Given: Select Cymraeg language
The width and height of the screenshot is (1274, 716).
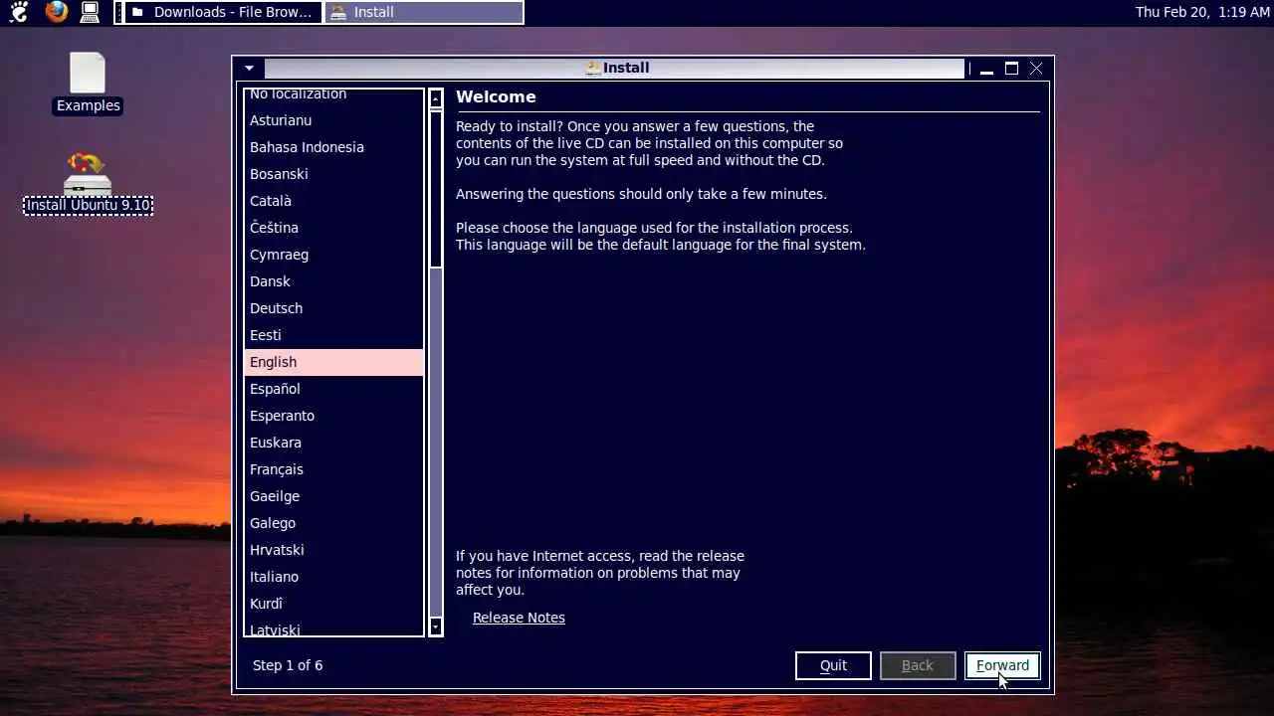Looking at the screenshot, I should [334, 255].
